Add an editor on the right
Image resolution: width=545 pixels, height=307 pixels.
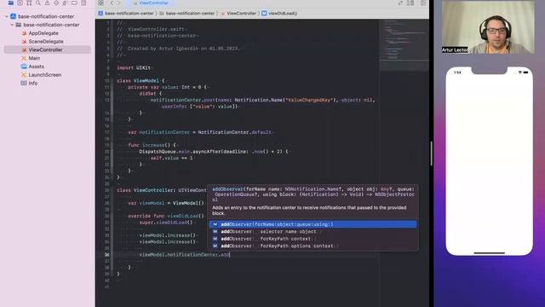[x=423, y=3]
